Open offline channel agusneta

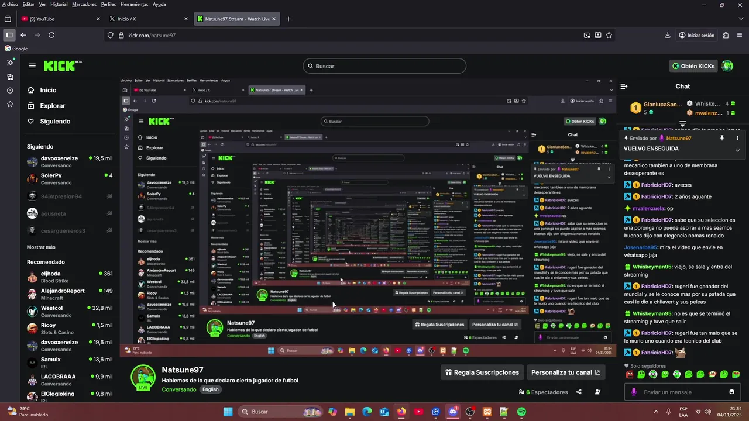(70, 213)
